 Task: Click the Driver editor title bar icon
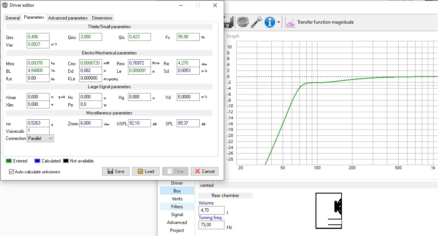(5, 5)
